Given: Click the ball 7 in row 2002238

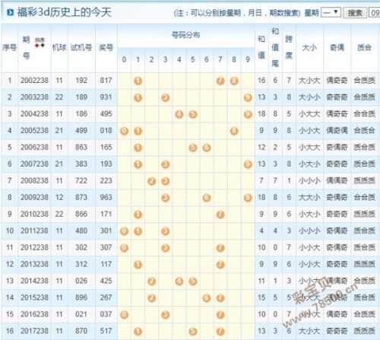Looking at the screenshot, I should [220, 81].
